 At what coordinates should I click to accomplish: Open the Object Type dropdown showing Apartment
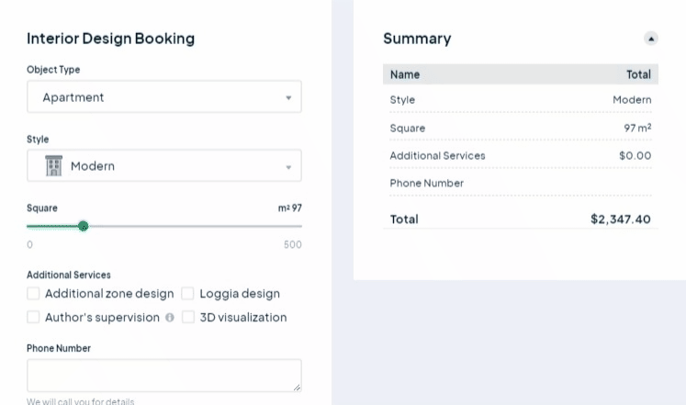pos(164,97)
